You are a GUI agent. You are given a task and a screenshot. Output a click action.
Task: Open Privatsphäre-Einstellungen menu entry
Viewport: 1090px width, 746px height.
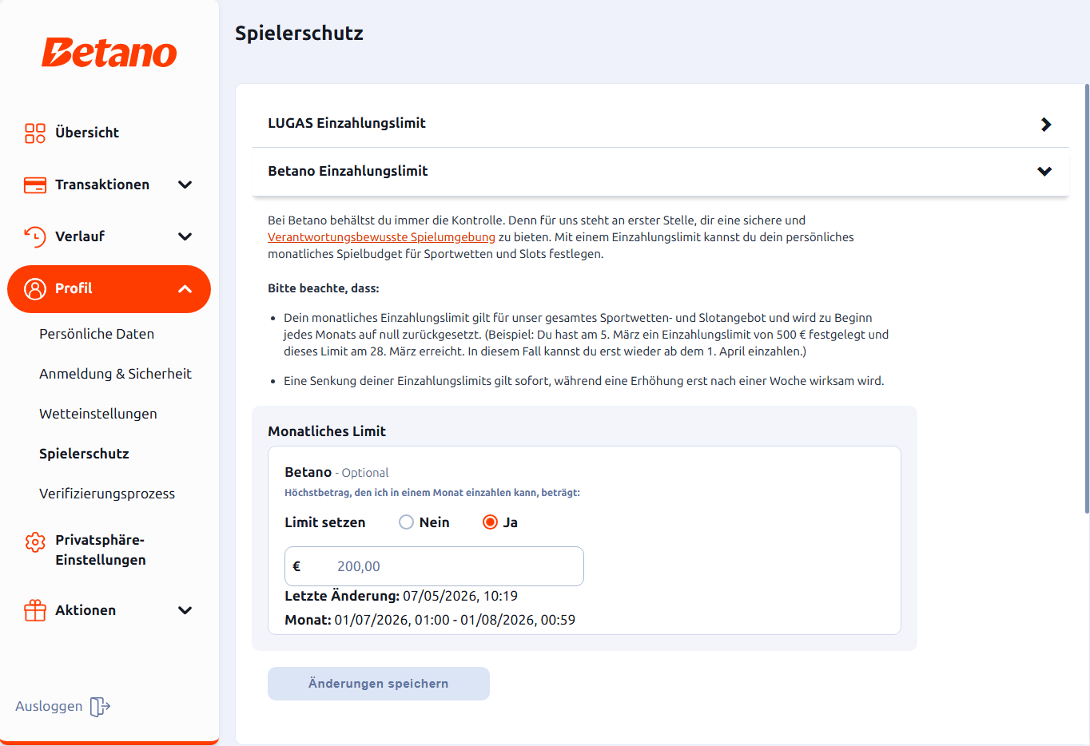click(x=101, y=550)
